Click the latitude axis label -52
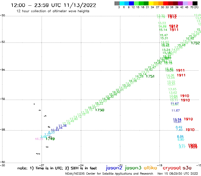This screenshot has width=201, height=176. click(2, 42)
